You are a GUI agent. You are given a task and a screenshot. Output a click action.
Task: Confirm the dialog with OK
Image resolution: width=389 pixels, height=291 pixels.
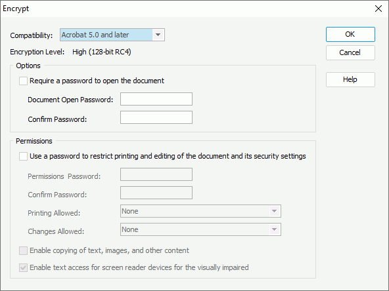[350, 34]
